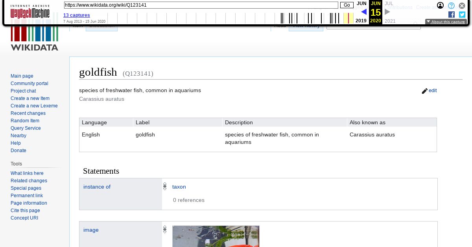Click the goldfish page heading
The image size is (472, 247).
(x=98, y=72)
